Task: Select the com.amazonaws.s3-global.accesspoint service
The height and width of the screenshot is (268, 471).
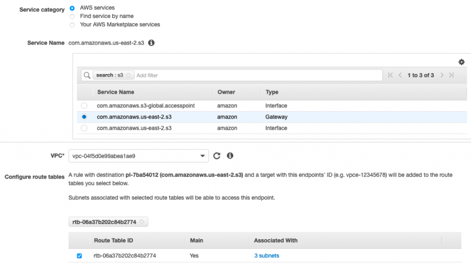Action: 84,105
